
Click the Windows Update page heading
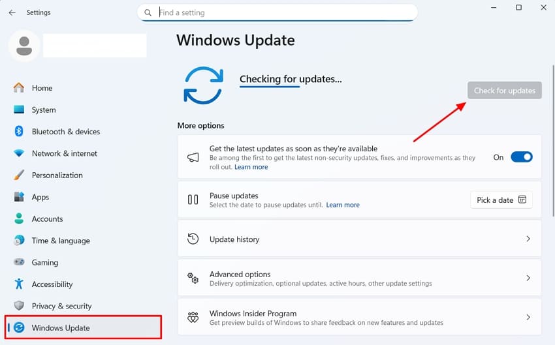[235, 40]
